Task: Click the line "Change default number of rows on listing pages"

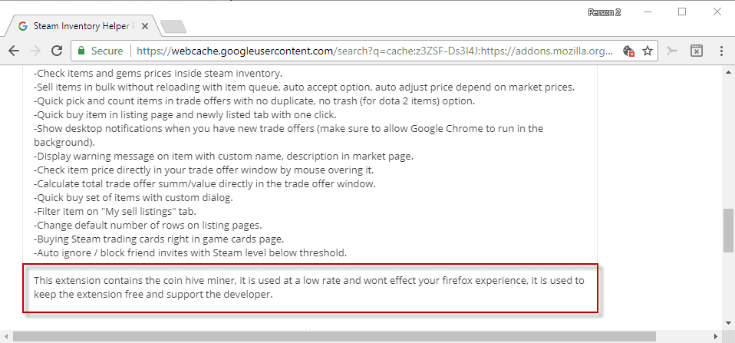Action: tap(147, 225)
